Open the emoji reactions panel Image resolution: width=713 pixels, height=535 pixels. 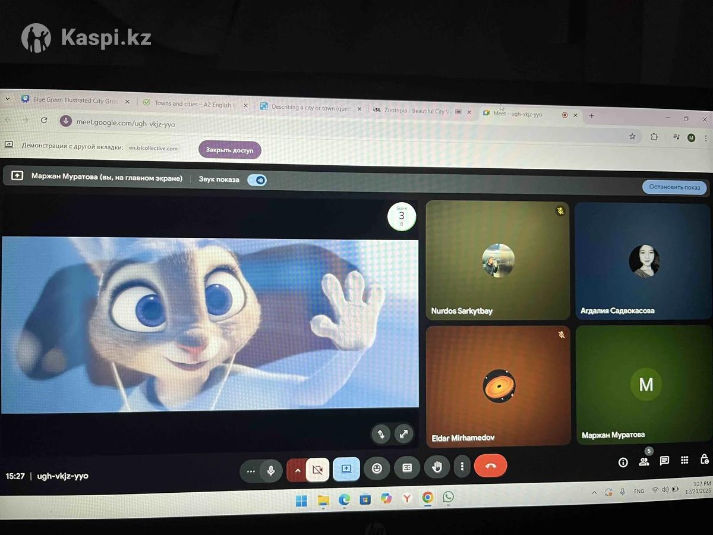pos(377,468)
